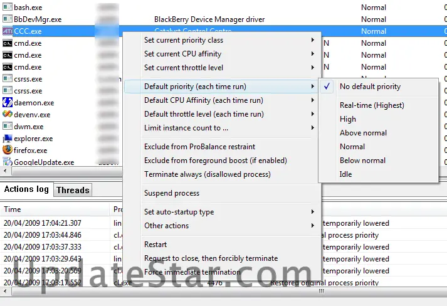Select checked No default priority option
The height and width of the screenshot is (306, 447).
pyautogui.click(x=378, y=87)
